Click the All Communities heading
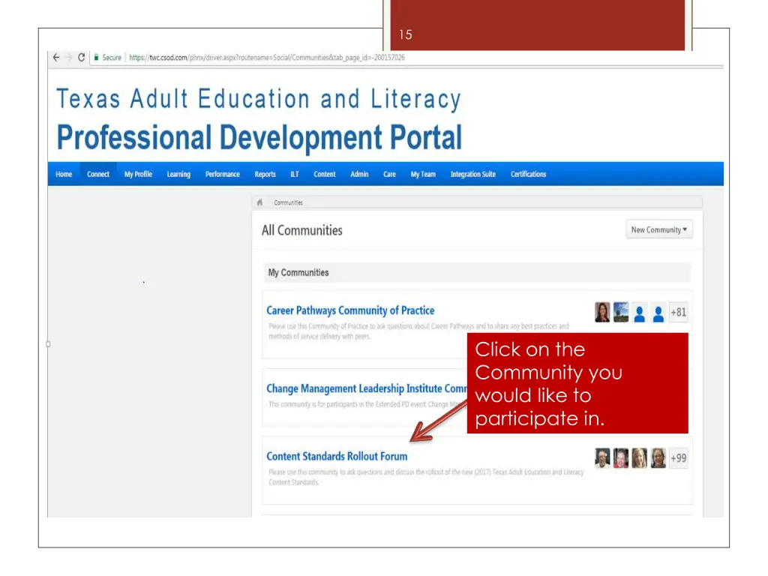Viewport: 768px width, 576px height. [301, 230]
